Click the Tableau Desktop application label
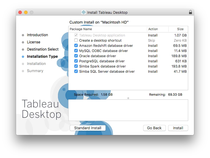 [102, 35]
